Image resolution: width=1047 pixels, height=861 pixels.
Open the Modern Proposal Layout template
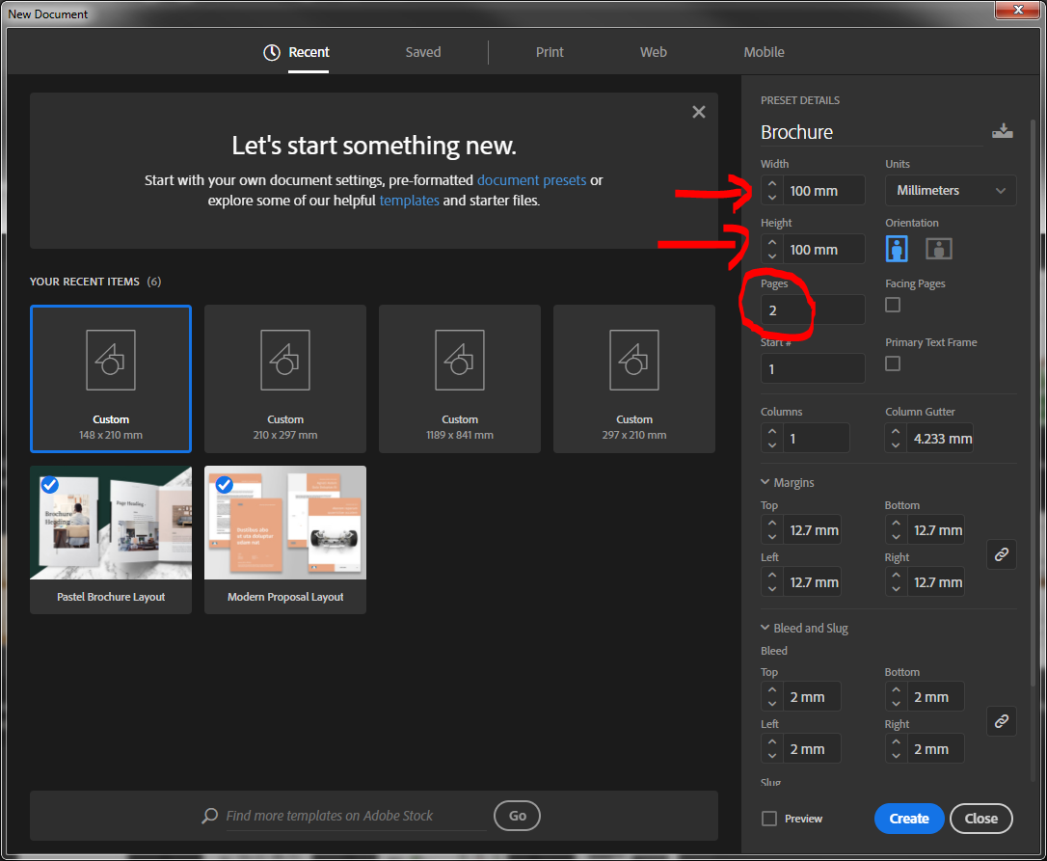coord(285,540)
